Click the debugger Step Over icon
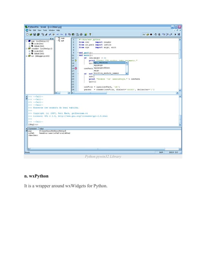The height and width of the screenshot is (267, 206). [x=167, y=34]
